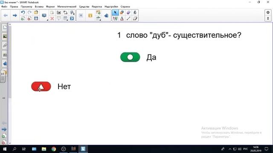Click the Screen Shade icon
273x153 pixels.
point(59,18)
